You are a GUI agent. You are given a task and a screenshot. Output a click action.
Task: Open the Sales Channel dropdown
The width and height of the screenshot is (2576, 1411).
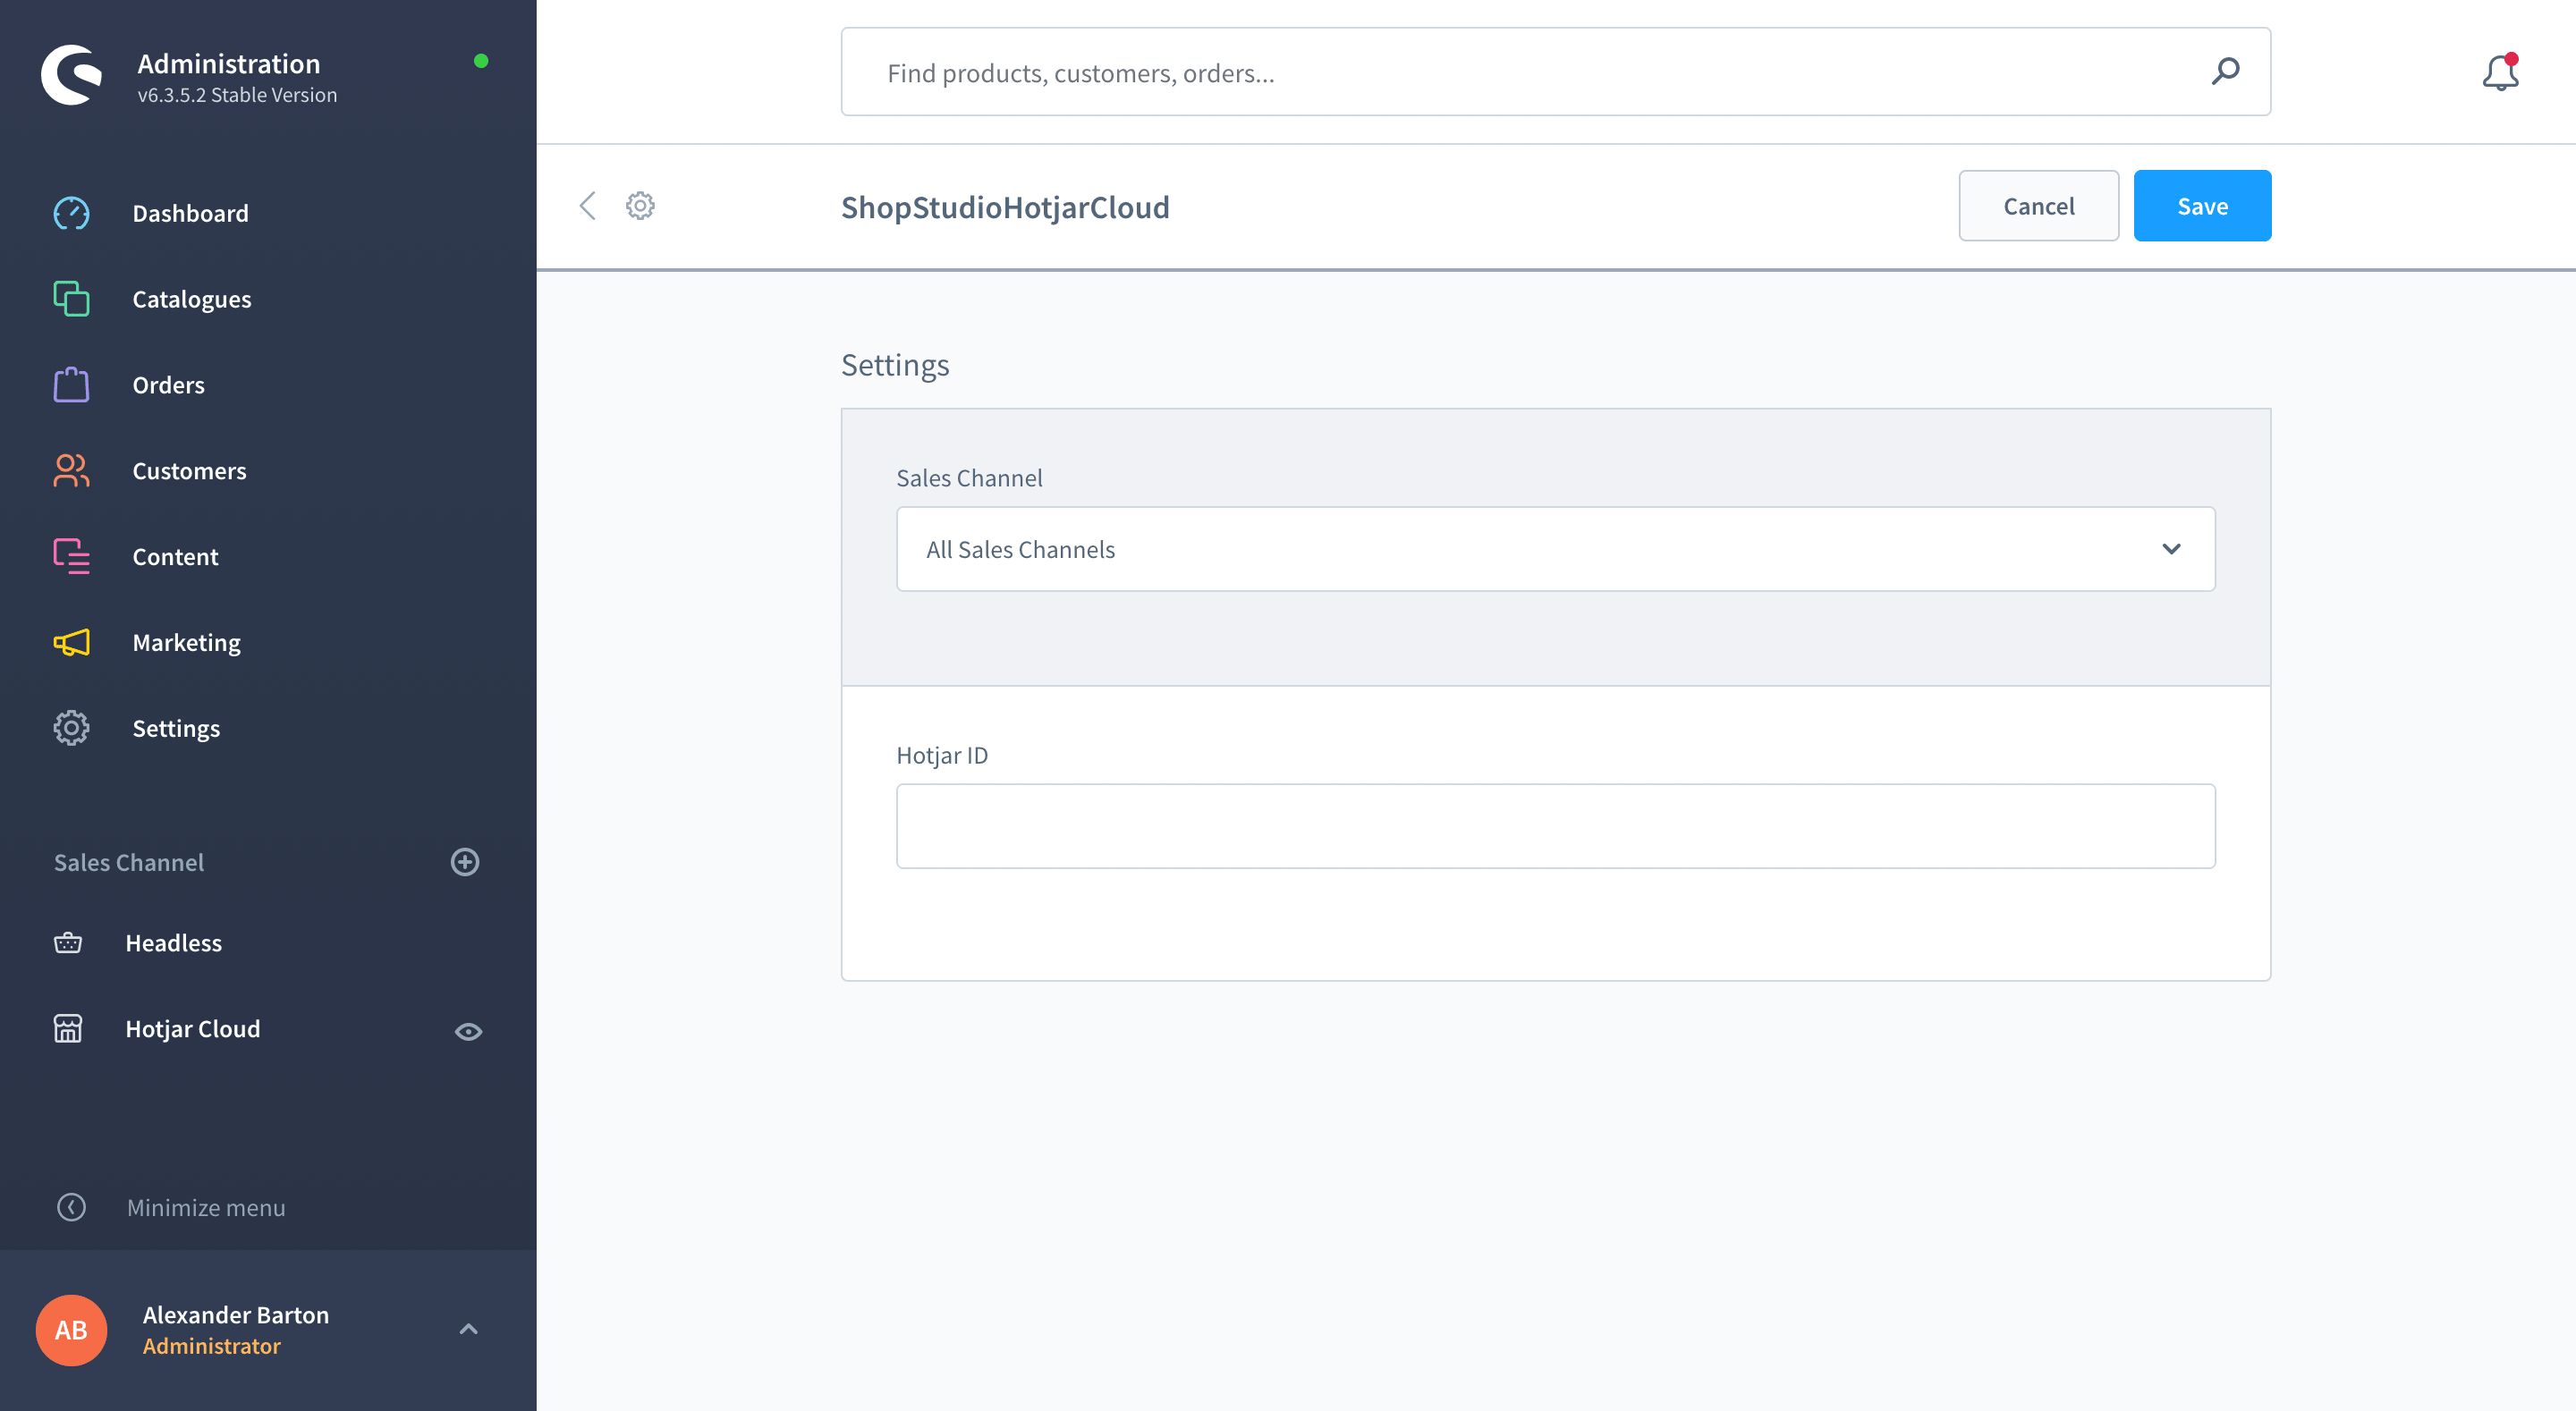coord(1555,549)
